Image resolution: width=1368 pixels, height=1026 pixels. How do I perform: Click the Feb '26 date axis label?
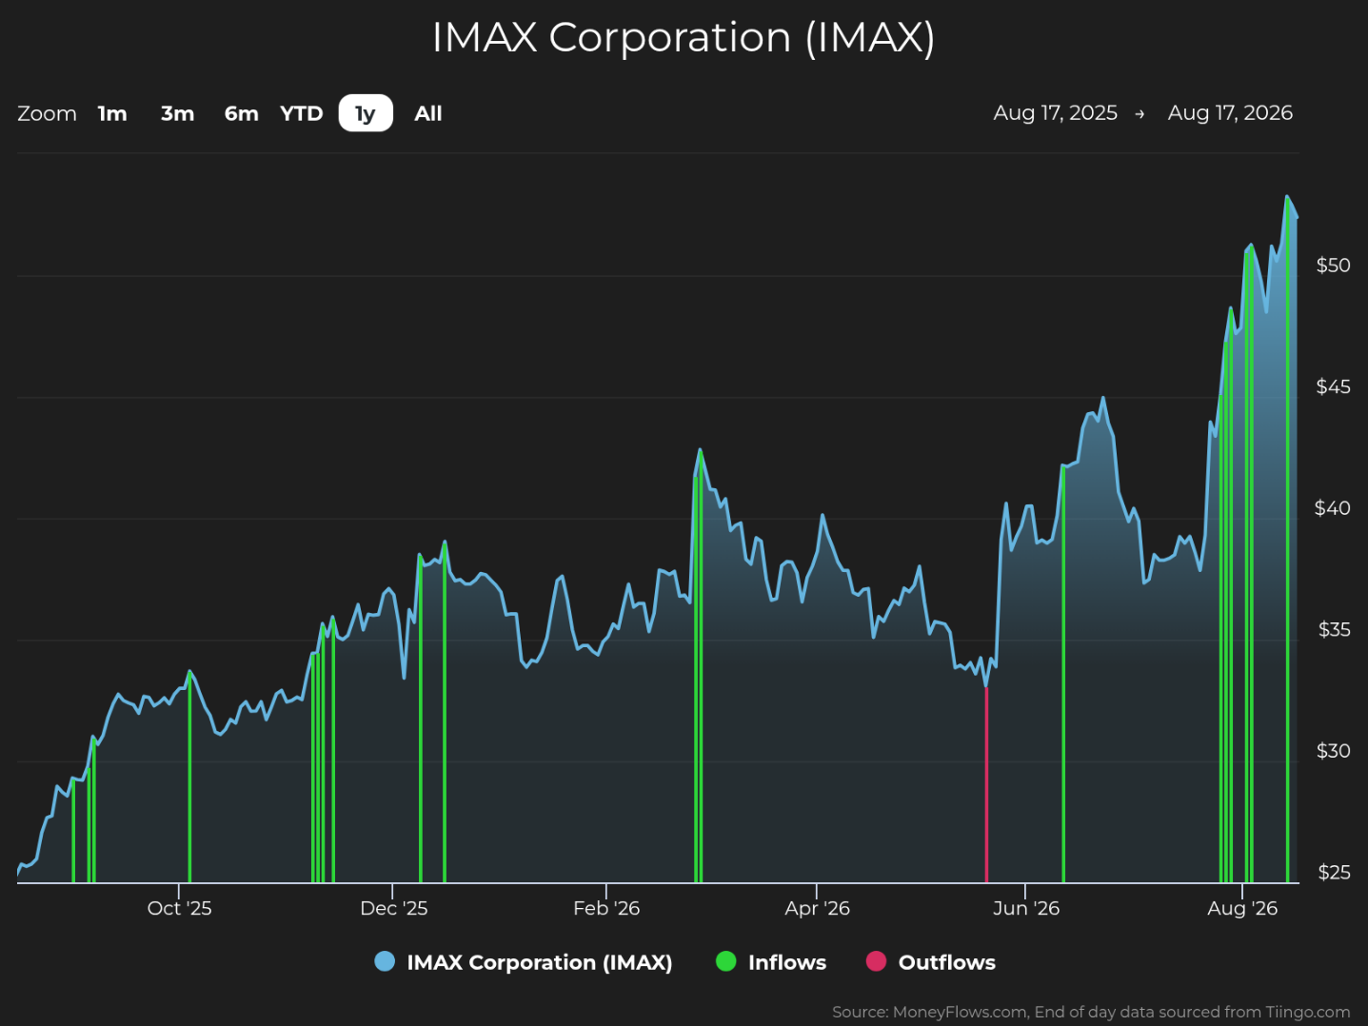click(606, 908)
